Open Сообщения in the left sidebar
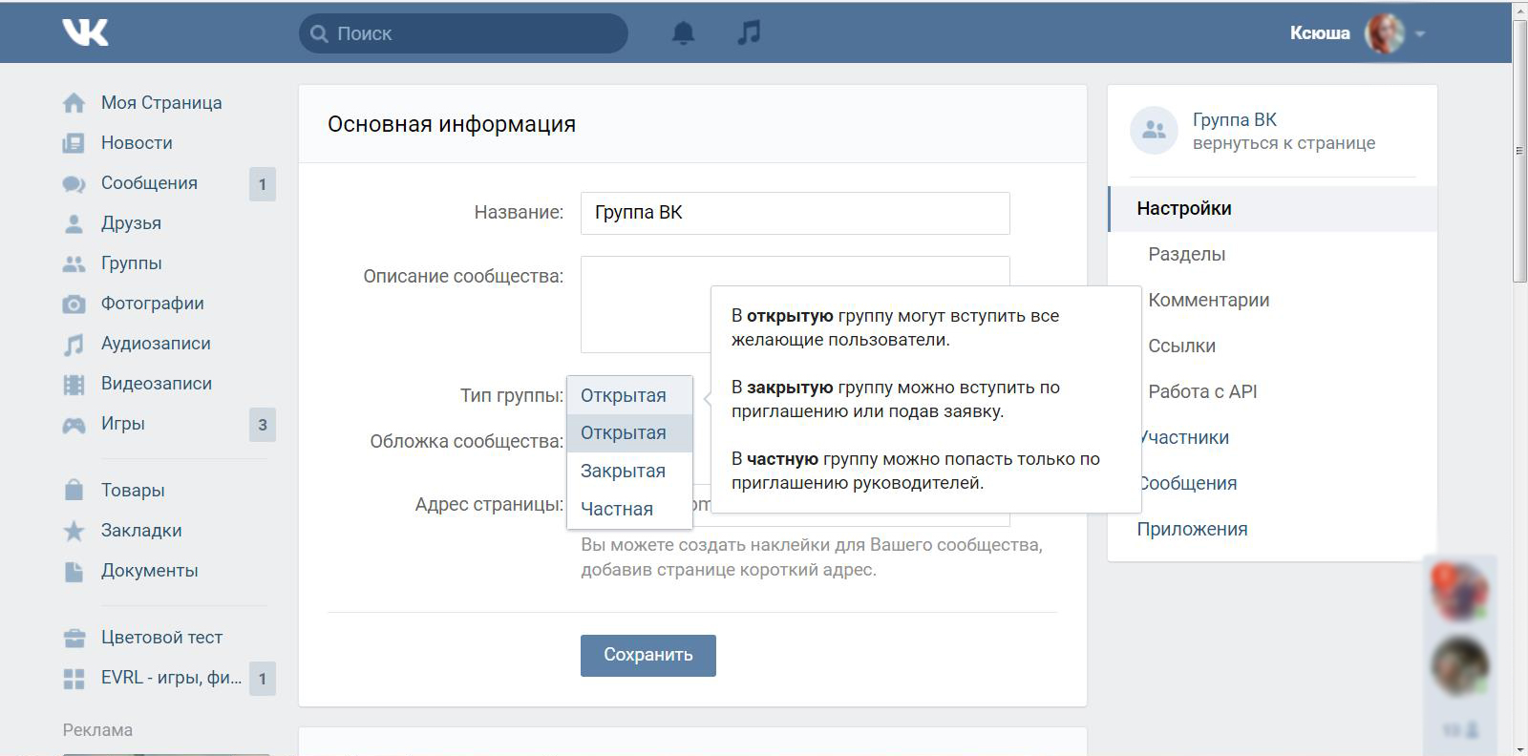 click(x=149, y=183)
